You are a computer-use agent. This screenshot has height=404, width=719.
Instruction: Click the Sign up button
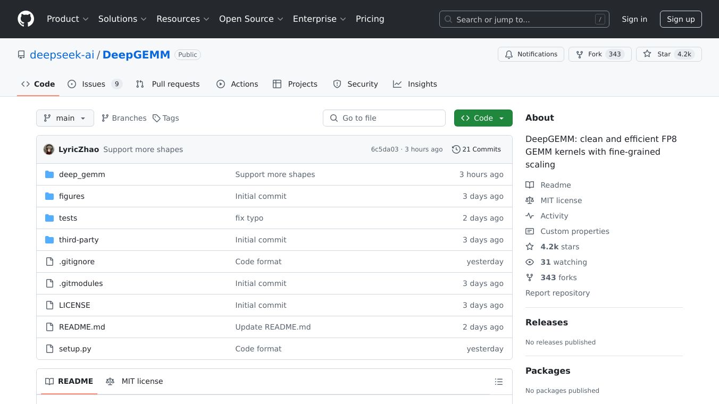(681, 19)
